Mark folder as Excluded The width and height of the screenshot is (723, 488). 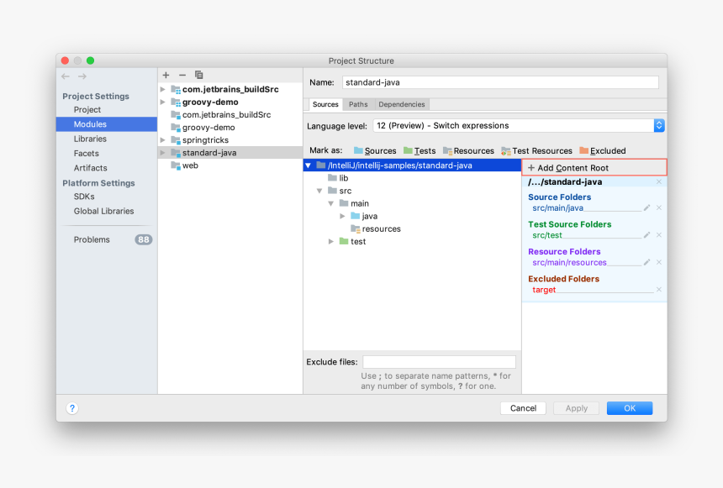[602, 150]
